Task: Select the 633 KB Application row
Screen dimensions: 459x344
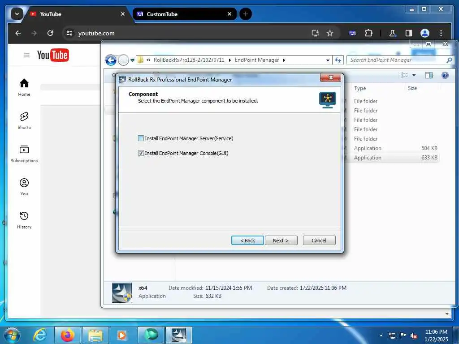Action: (x=392, y=157)
